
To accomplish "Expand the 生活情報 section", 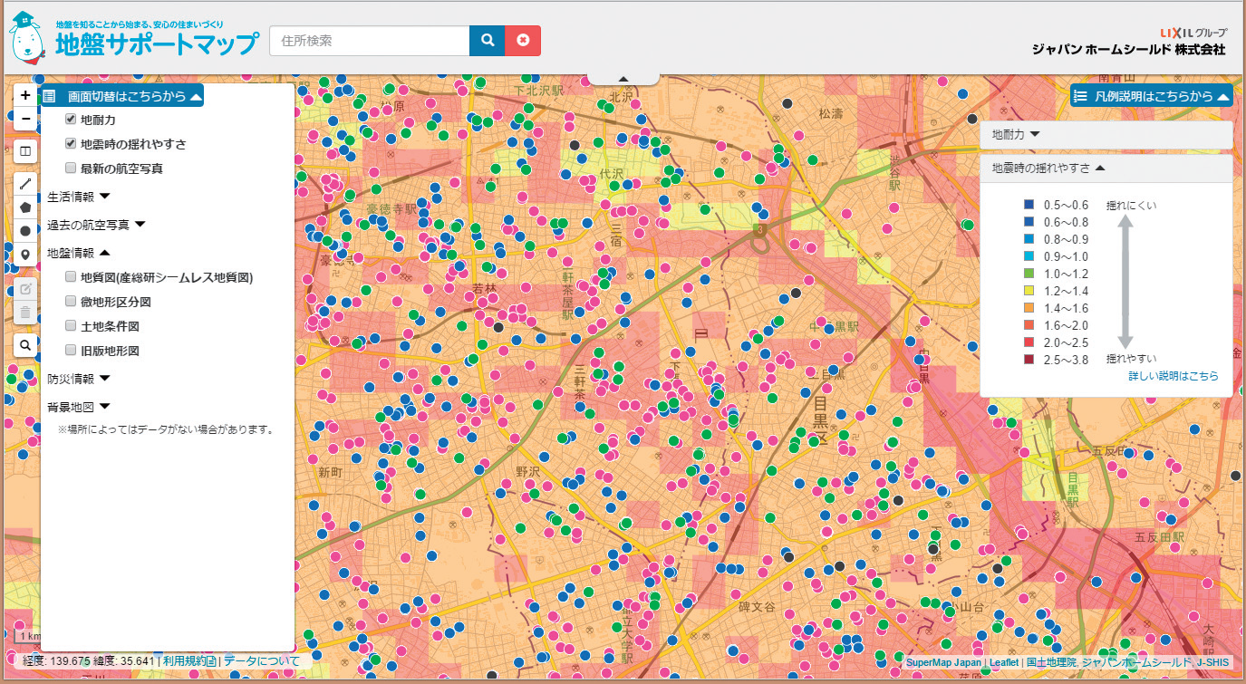I will 78,196.
